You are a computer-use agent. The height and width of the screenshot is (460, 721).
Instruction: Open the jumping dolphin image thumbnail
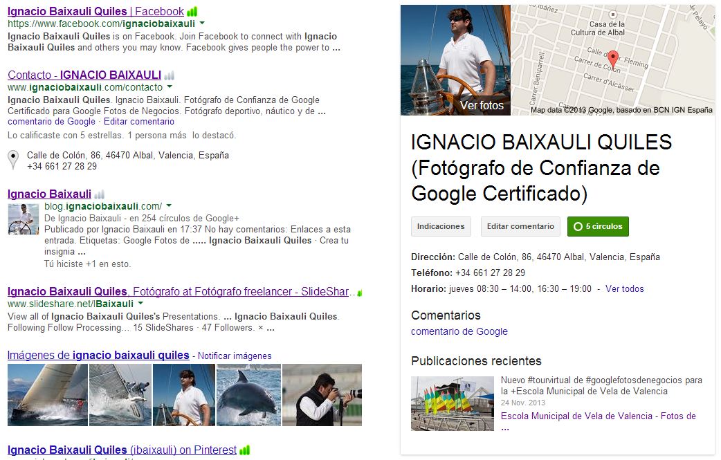[x=248, y=395]
